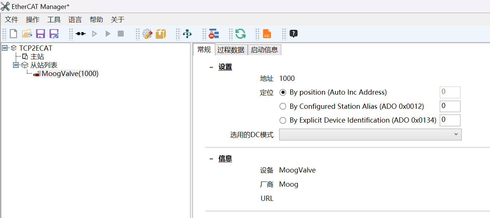
Task: Click the vendor value Moog
Action: point(289,184)
